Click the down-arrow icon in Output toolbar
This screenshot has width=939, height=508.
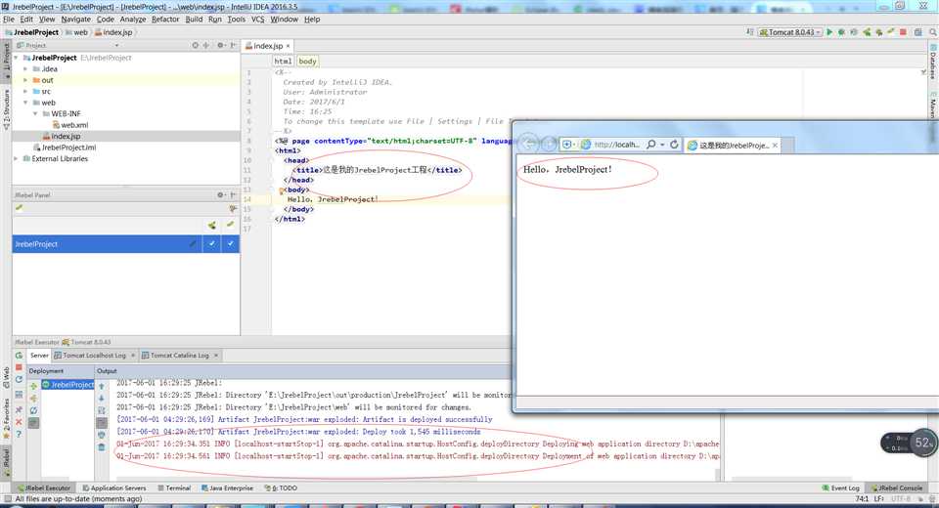coord(101,398)
